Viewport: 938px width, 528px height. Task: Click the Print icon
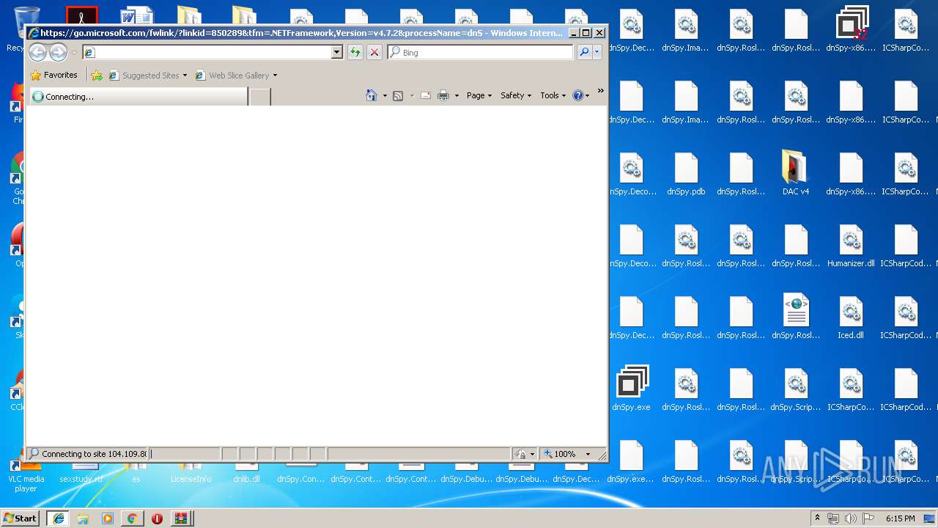(443, 95)
